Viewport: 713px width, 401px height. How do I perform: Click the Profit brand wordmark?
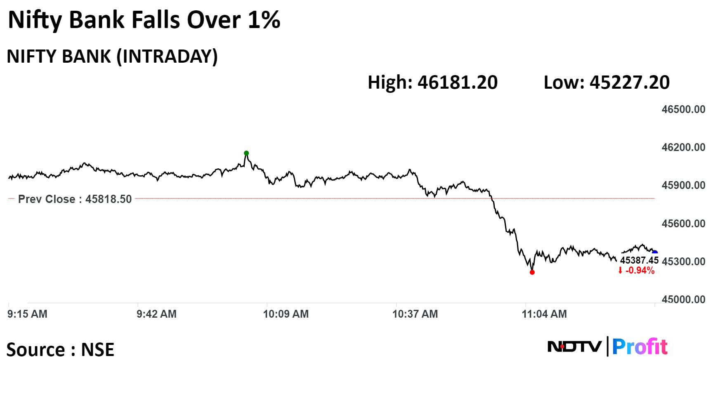pos(640,347)
